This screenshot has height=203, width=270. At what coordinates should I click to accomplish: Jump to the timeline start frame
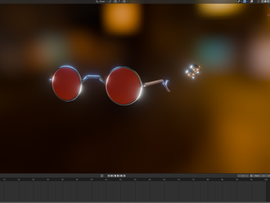point(109,176)
